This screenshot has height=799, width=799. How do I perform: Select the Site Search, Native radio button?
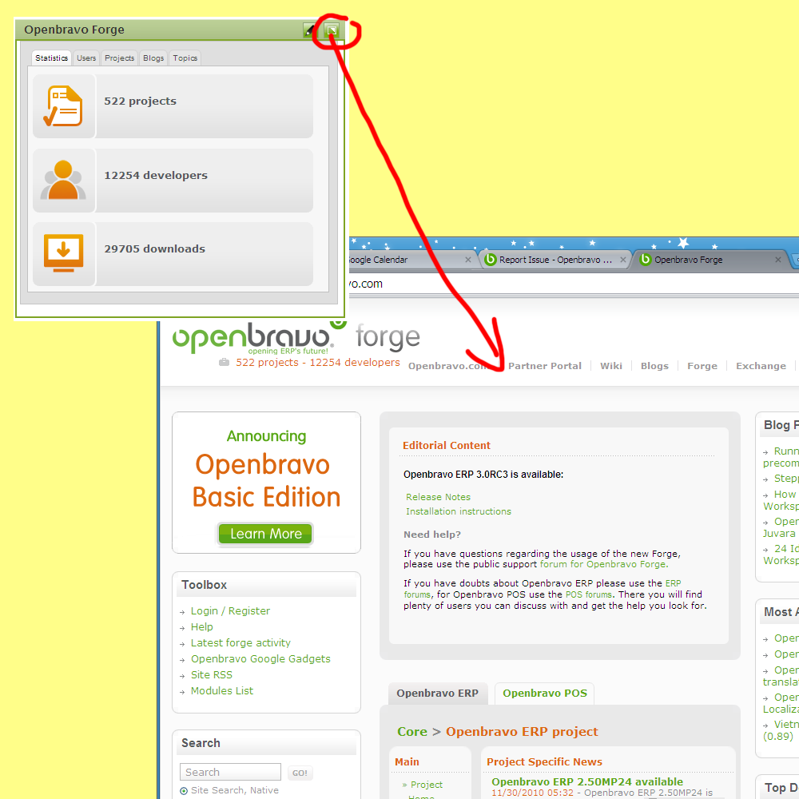(x=184, y=791)
